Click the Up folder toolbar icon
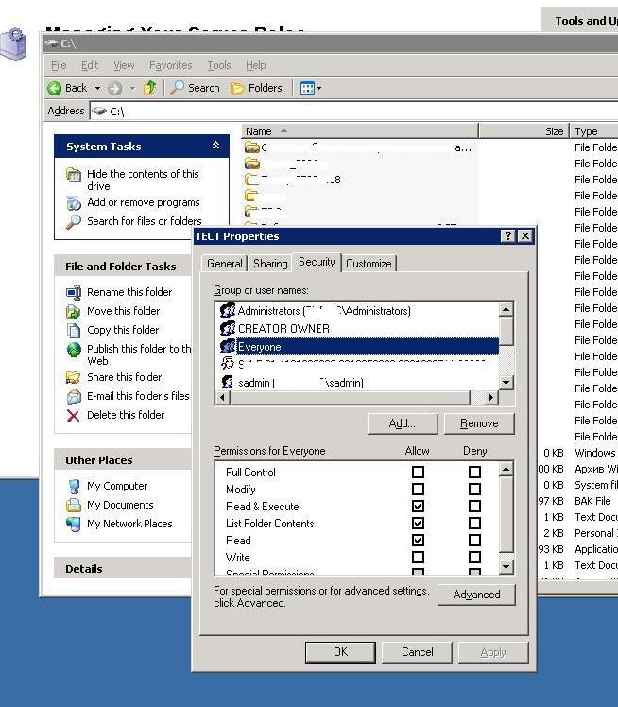618x707 pixels. [x=149, y=88]
